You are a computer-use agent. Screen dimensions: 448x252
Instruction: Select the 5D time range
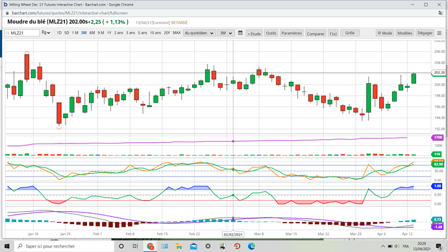[67, 33]
